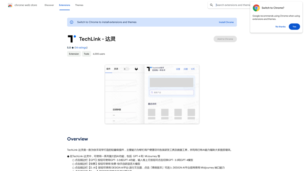Click the Overview heading
Viewport: 304px width, 171px height.
tap(78, 139)
